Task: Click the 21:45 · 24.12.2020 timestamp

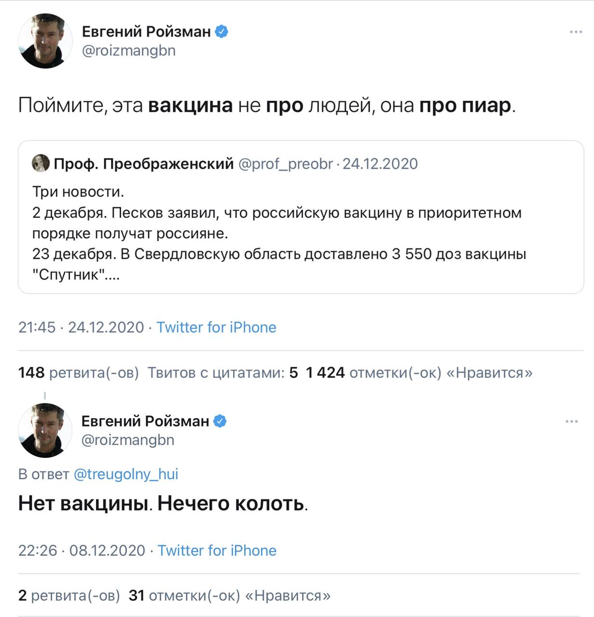Action: tap(81, 327)
